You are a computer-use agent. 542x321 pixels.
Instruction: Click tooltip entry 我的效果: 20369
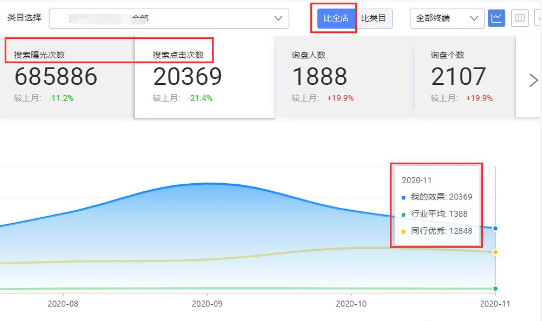tap(437, 197)
